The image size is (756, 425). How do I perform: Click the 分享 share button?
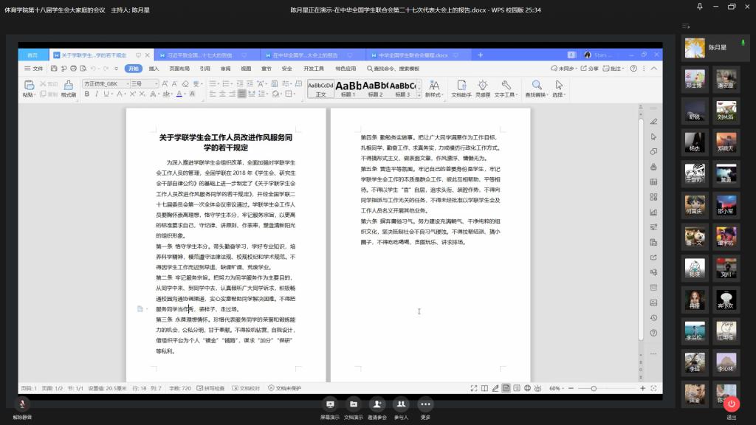pos(591,69)
